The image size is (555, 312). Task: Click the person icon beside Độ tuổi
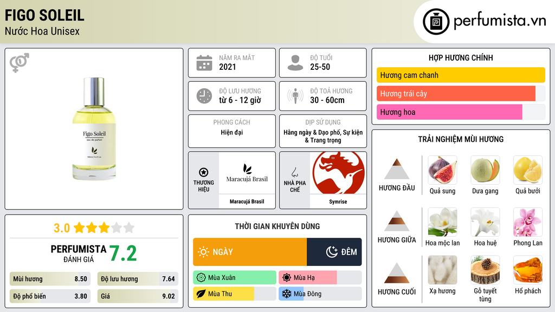click(295, 63)
